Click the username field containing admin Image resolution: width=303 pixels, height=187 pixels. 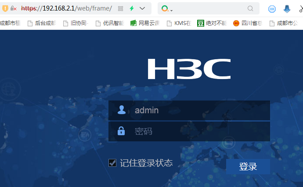click(189, 110)
